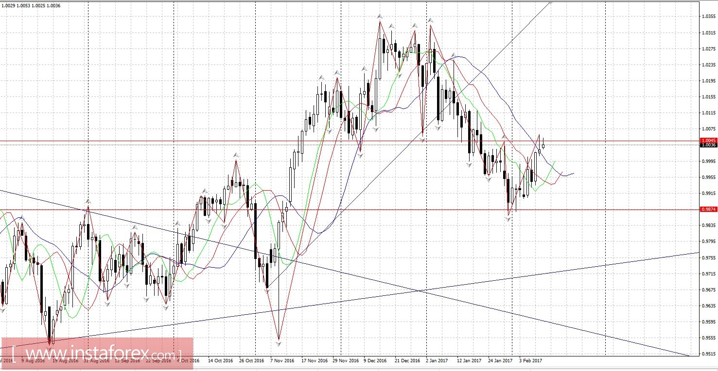Select the red 0.9874 price level tag
Viewport: 718px width, 371px height.
708,209
